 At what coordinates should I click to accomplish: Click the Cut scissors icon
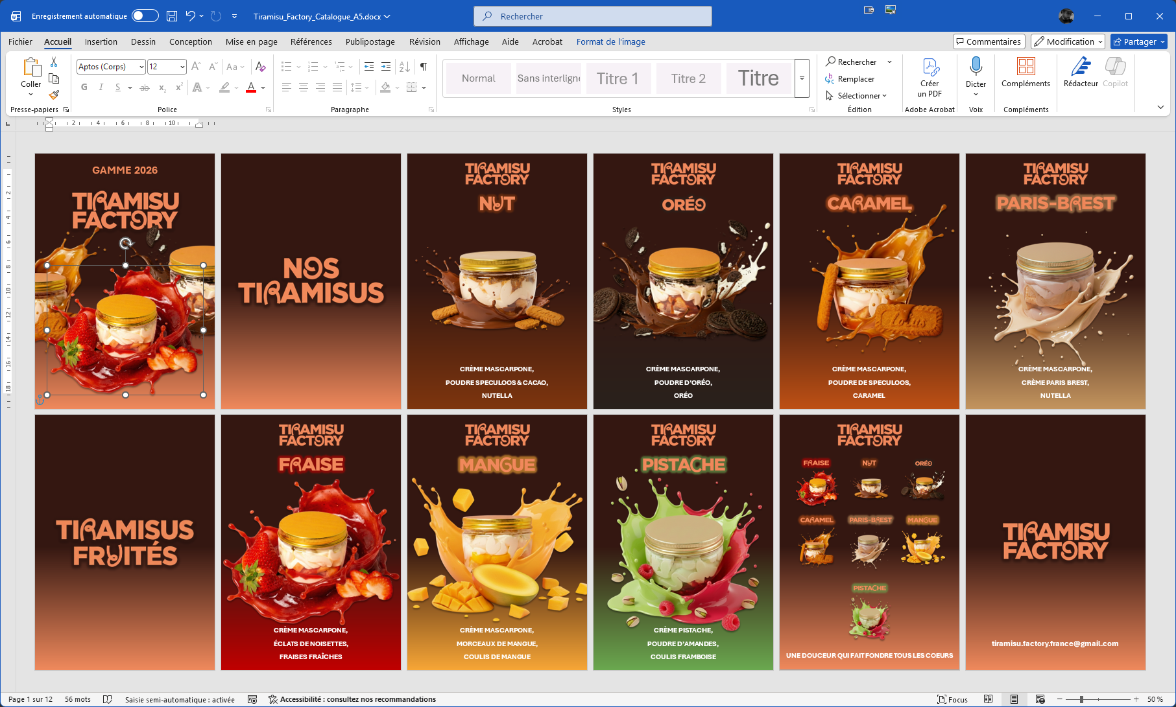tap(54, 62)
